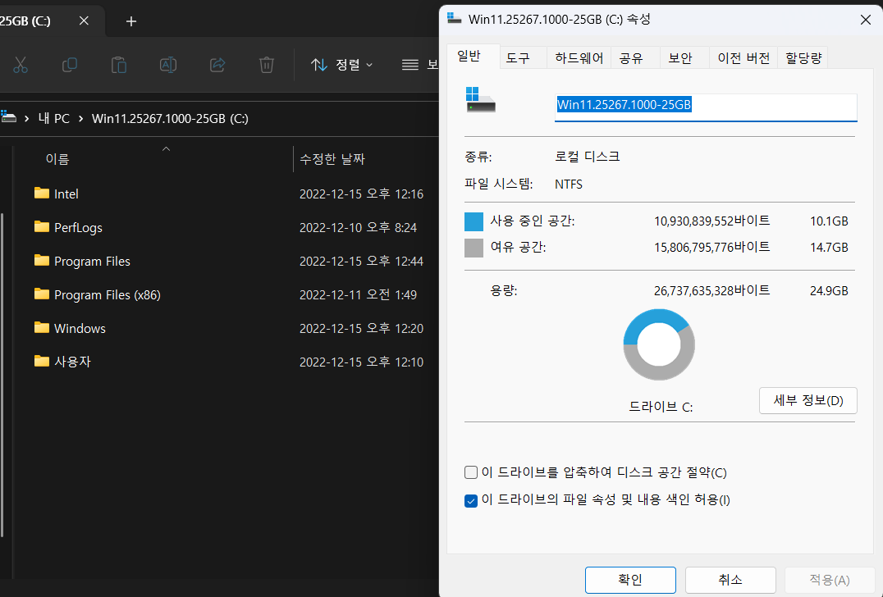
Task: Click the drive icon in address bar
Action: tap(8, 117)
